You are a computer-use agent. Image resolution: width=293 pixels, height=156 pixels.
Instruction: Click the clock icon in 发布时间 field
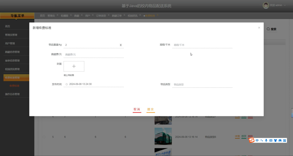pyautogui.click(x=66, y=84)
